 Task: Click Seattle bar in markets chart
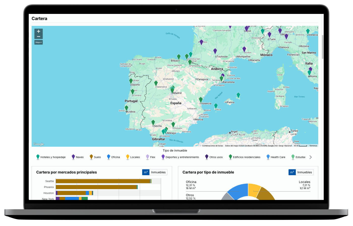click(103, 181)
